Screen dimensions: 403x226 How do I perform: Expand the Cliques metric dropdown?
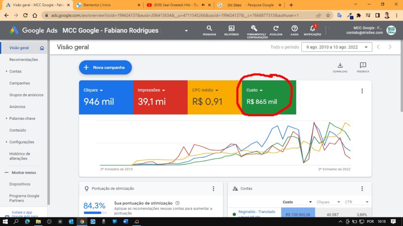pos(101,90)
